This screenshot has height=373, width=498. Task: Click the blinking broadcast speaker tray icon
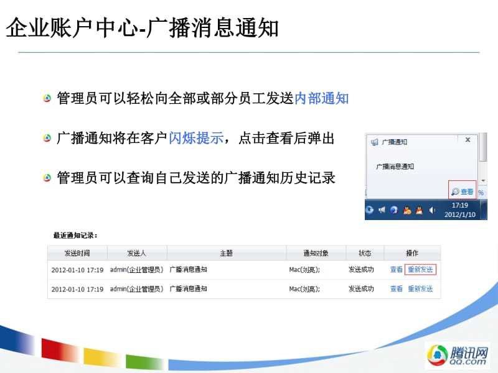click(382, 210)
